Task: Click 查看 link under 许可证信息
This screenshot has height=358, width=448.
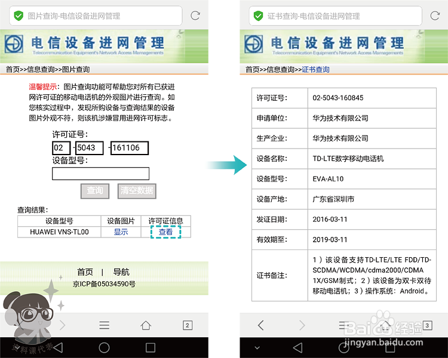Action: click(165, 232)
